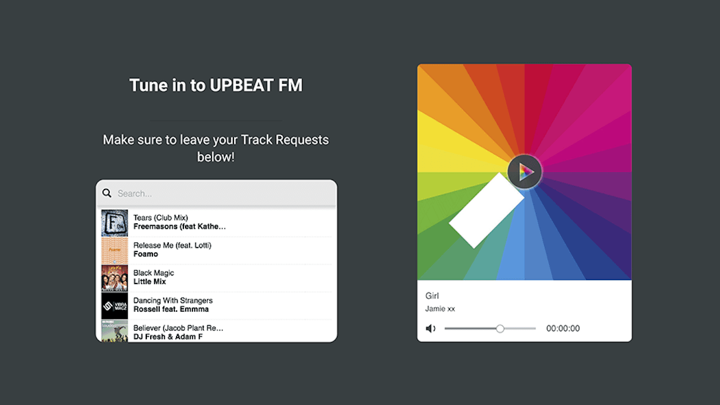Click the search magnifier icon
720x405 pixels.
coord(107,193)
